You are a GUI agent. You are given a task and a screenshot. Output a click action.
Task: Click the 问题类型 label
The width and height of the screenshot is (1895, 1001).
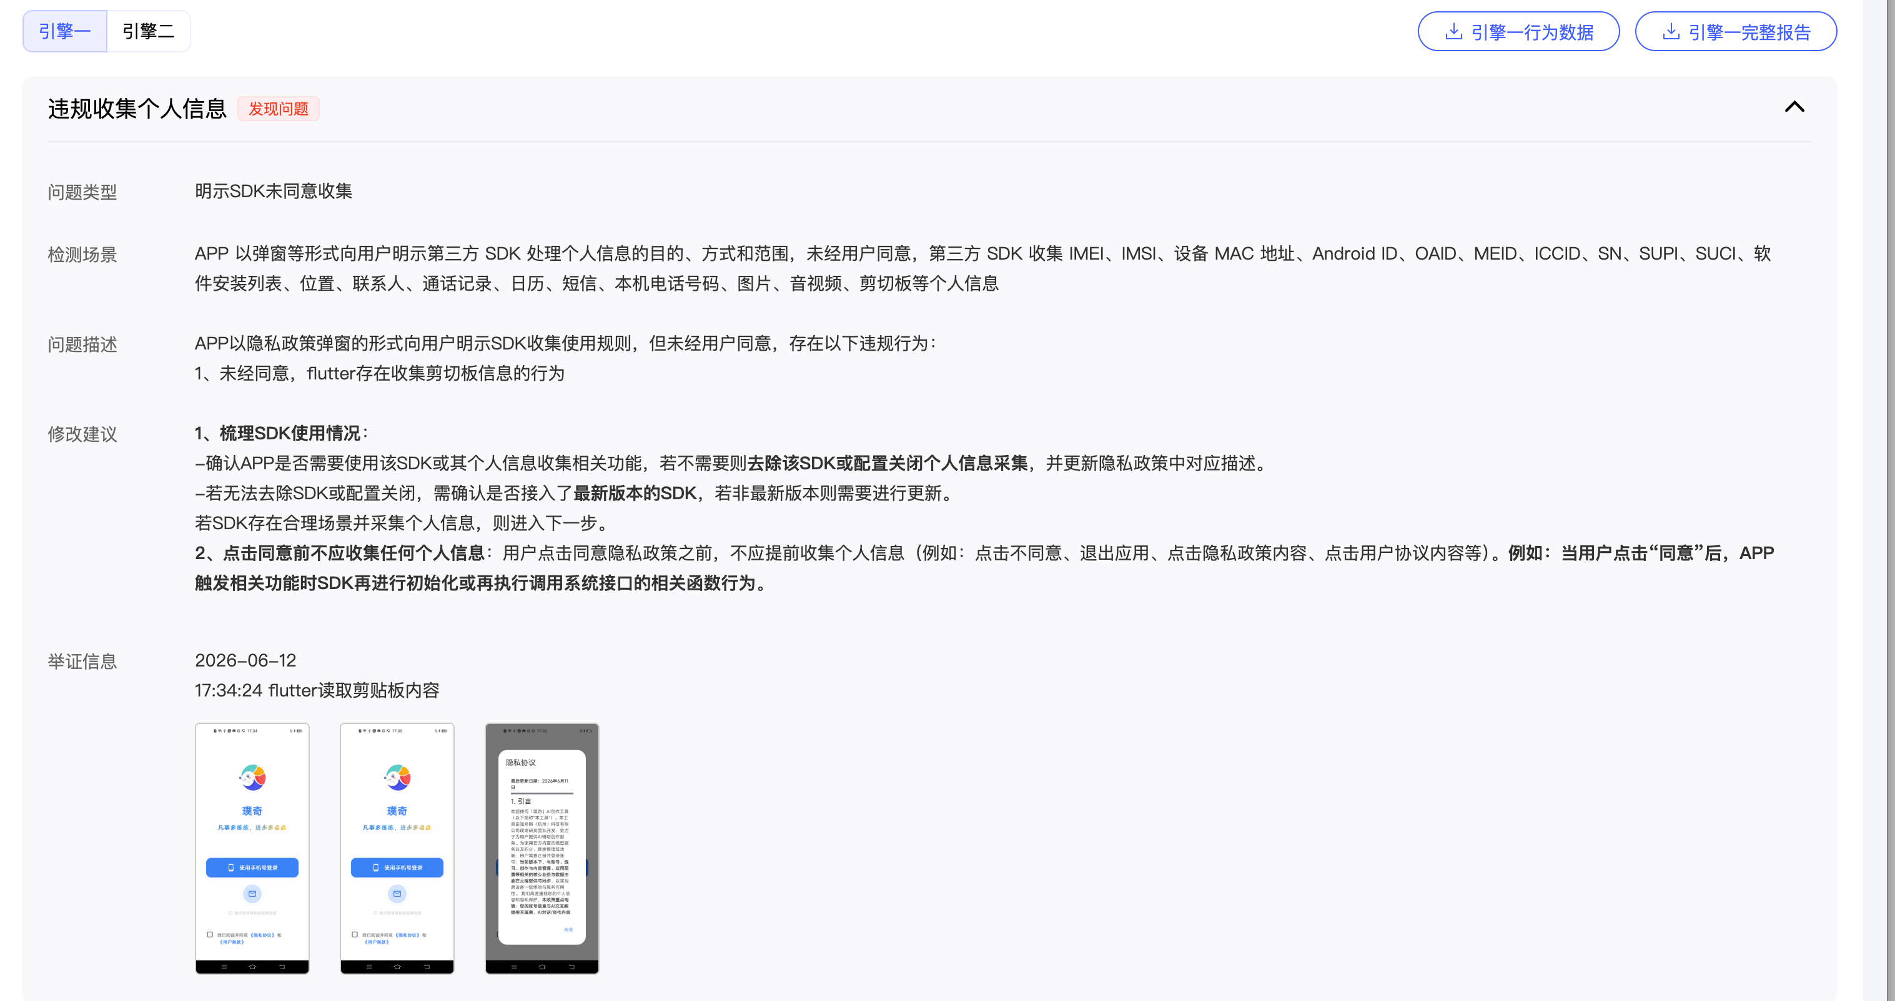[x=82, y=193]
